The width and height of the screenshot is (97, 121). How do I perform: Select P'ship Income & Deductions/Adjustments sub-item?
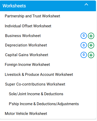point(44,104)
